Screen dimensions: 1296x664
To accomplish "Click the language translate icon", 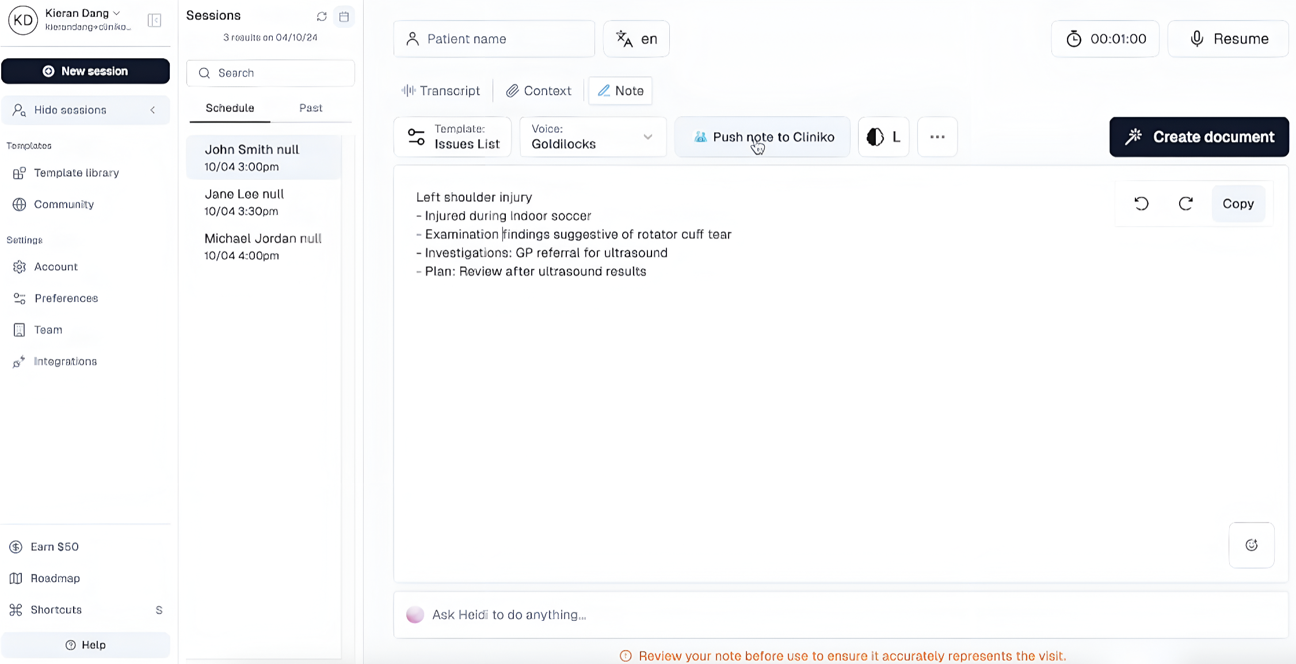I will 624,39.
